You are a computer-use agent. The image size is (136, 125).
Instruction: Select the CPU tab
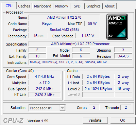(x=9, y=6)
